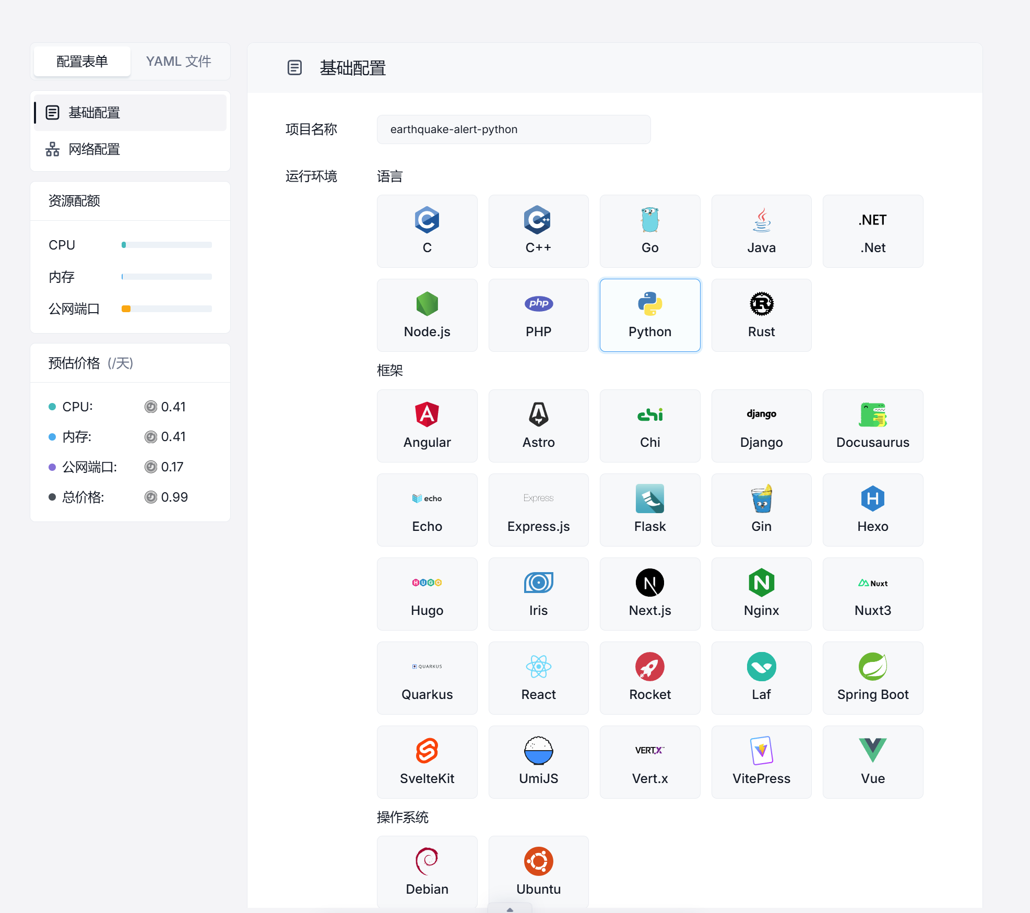Click the selected Python card
The image size is (1030, 913).
pyautogui.click(x=650, y=315)
